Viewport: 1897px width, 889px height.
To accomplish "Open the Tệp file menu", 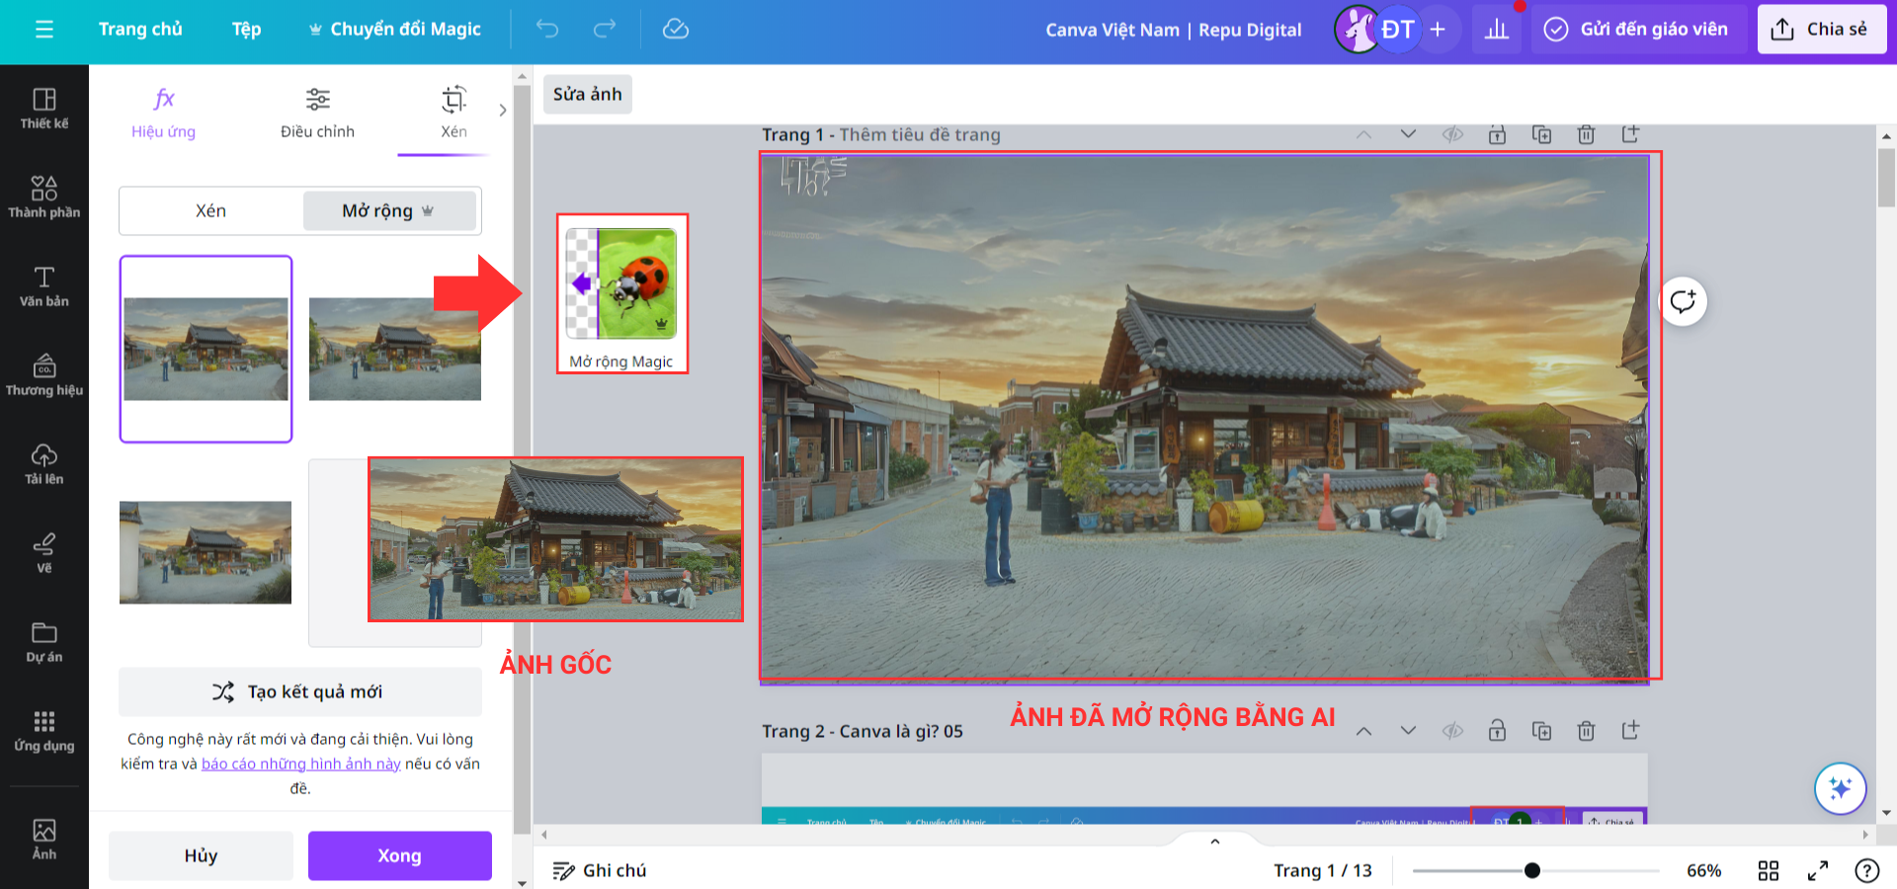I will [x=246, y=30].
